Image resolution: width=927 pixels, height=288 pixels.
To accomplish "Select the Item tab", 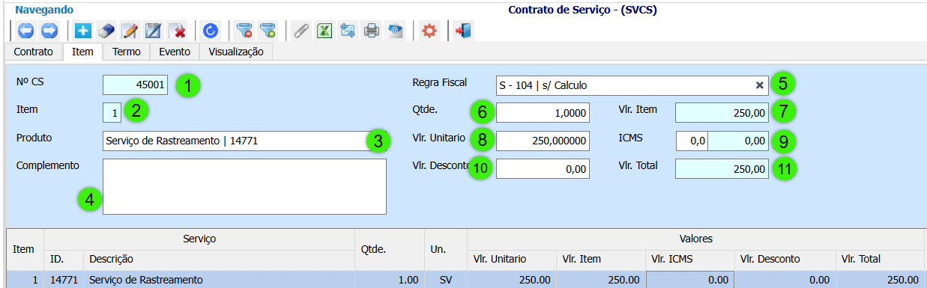I will [82, 52].
